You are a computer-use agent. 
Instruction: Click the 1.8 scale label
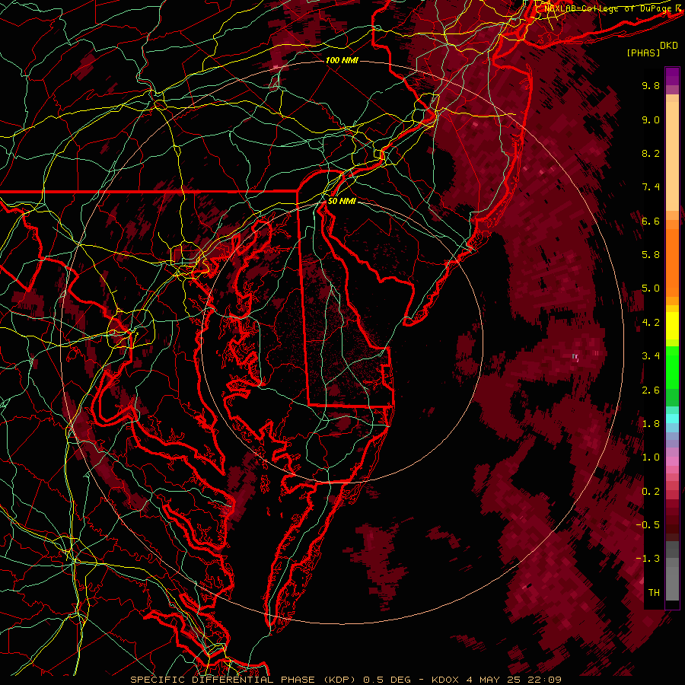pyautogui.click(x=651, y=424)
